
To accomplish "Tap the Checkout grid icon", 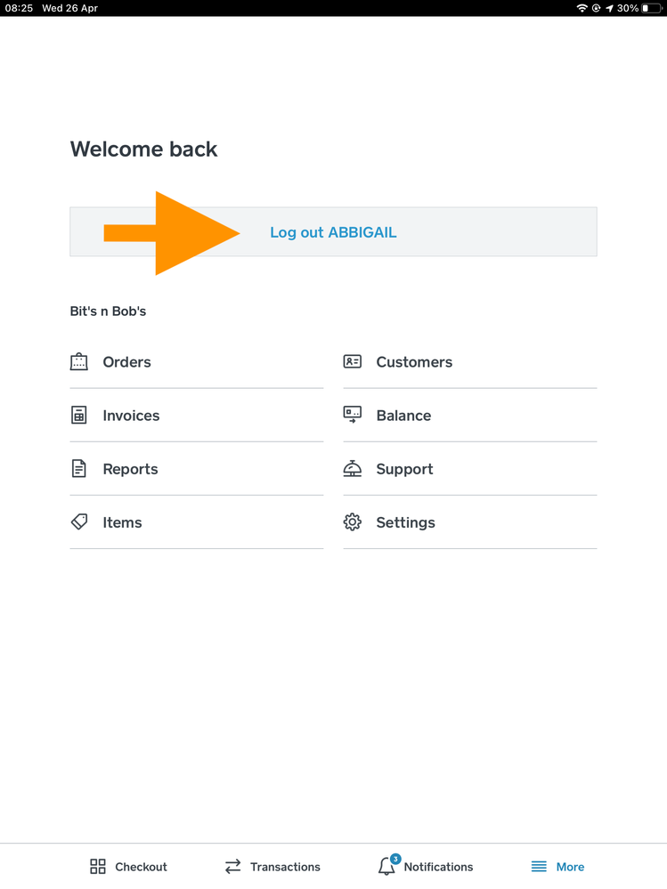I will 98,867.
